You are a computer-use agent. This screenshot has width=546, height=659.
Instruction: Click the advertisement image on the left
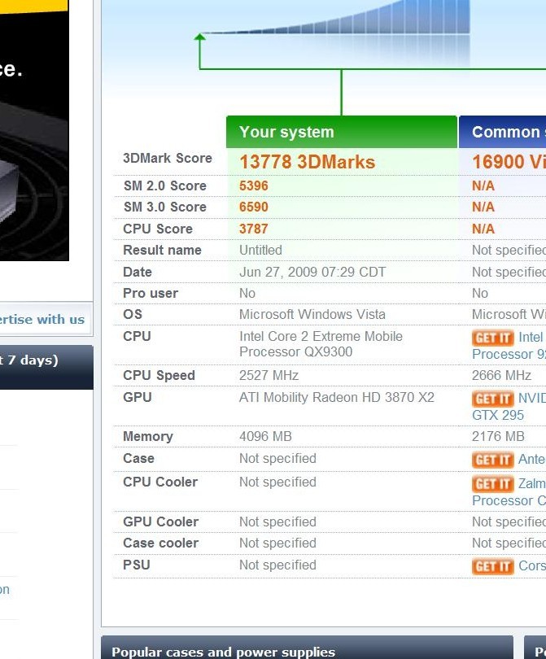34,130
